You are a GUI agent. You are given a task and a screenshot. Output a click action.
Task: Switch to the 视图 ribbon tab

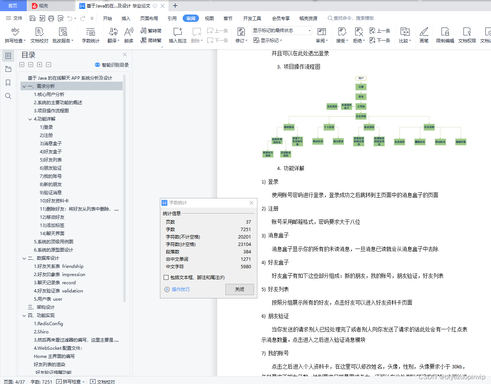[209, 18]
